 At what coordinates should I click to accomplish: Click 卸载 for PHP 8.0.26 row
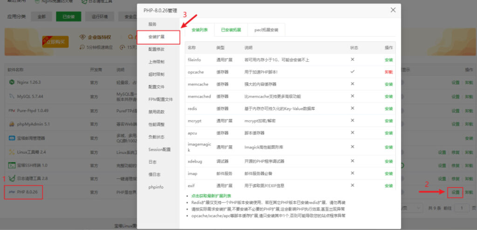pyautogui.click(x=469, y=192)
